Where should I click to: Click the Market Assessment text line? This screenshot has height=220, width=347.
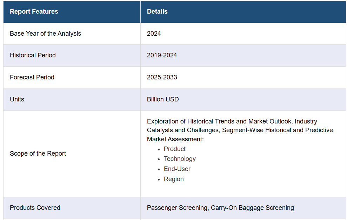click(x=175, y=139)
